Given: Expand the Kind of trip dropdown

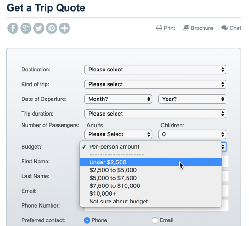Looking at the screenshot, I should 155,84.
